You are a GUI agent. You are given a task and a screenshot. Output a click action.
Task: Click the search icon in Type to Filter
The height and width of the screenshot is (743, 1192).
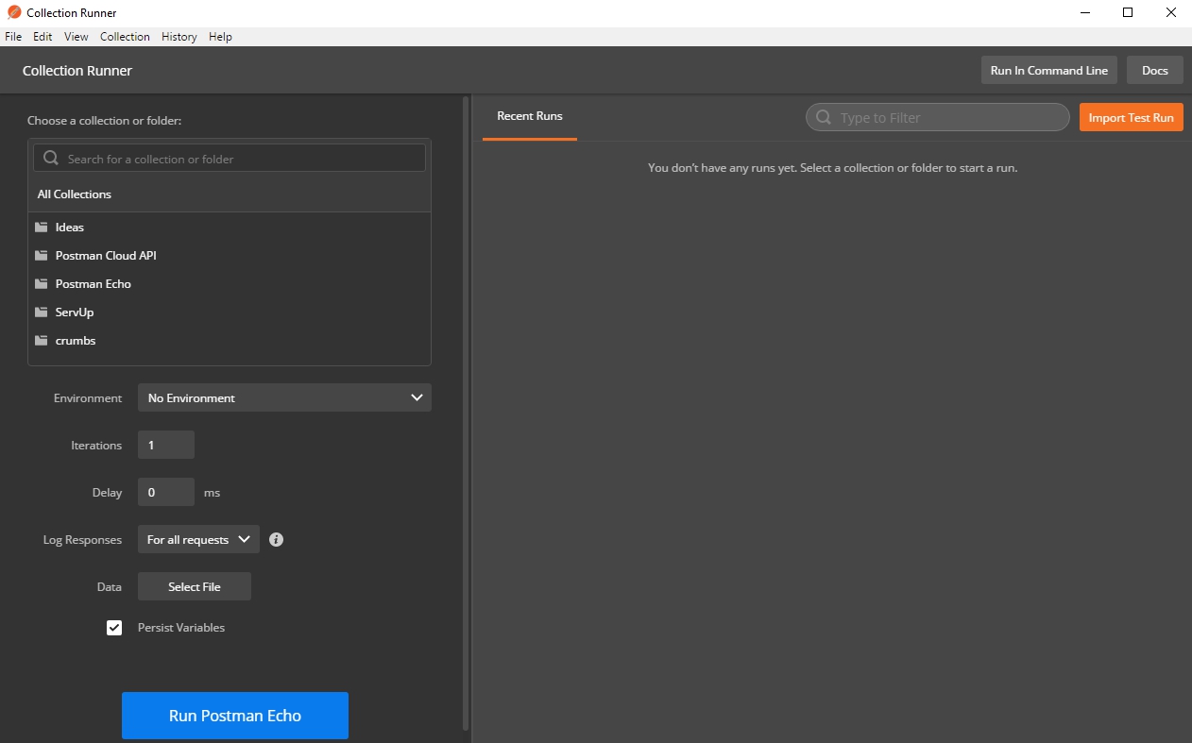pyautogui.click(x=824, y=118)
